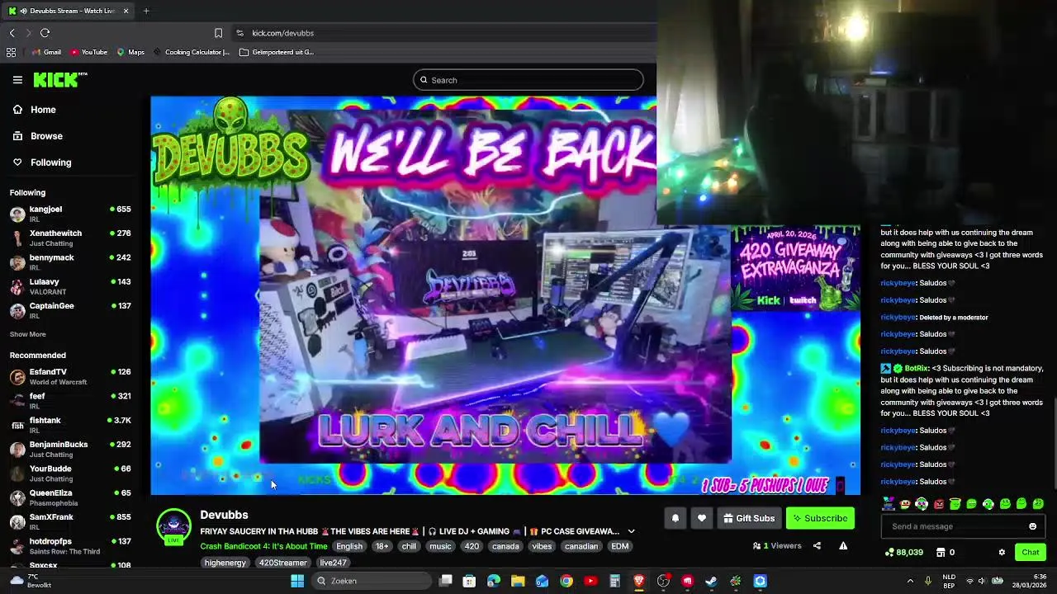1057x594 pixels.
Task: Open Cooking Calculator bookmark
Action: coord(191,52)
